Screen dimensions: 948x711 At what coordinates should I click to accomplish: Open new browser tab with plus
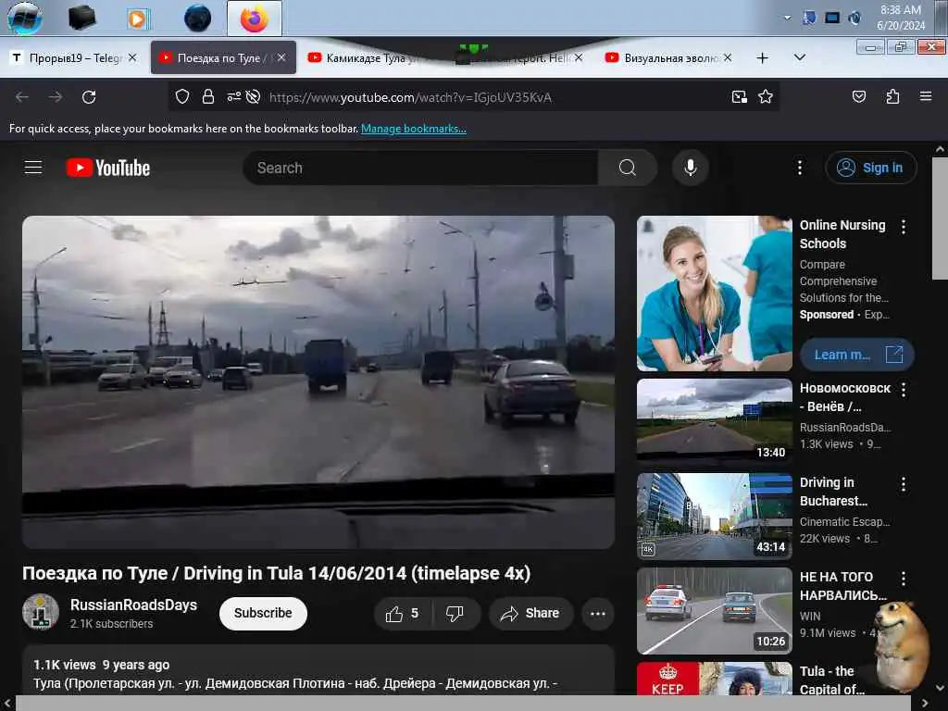click(763, 57)
